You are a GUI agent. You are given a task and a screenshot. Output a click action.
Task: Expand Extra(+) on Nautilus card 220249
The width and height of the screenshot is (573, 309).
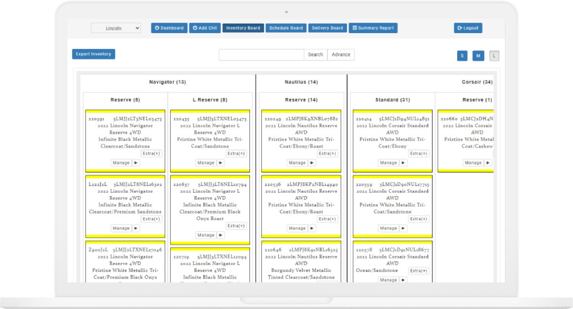[327, 154]
